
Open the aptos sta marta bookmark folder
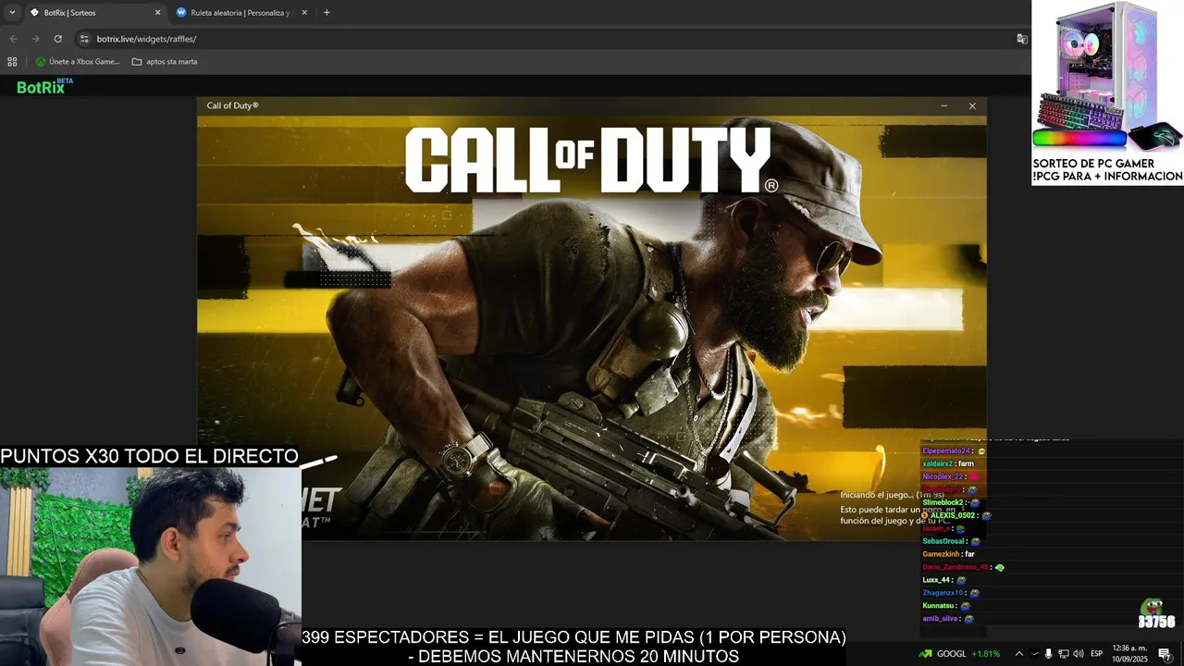pyautogui.click(x=165, y=62)
